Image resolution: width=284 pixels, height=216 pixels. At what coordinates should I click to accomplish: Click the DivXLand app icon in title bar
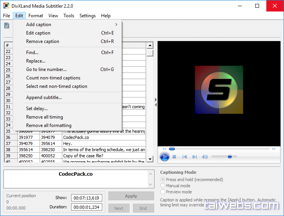6,6
